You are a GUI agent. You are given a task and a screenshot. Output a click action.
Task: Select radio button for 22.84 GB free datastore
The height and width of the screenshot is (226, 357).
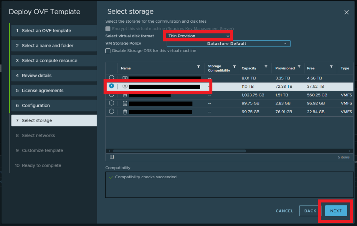[112, 111]
